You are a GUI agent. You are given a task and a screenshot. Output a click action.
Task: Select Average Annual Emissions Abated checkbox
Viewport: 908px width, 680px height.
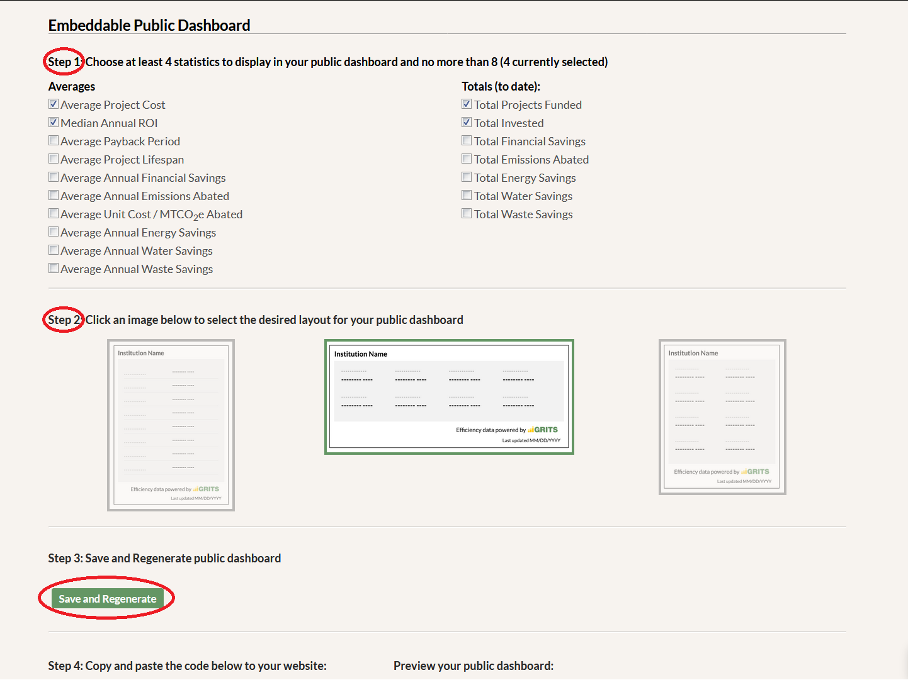pyautogui.click(x=54, y=196)
